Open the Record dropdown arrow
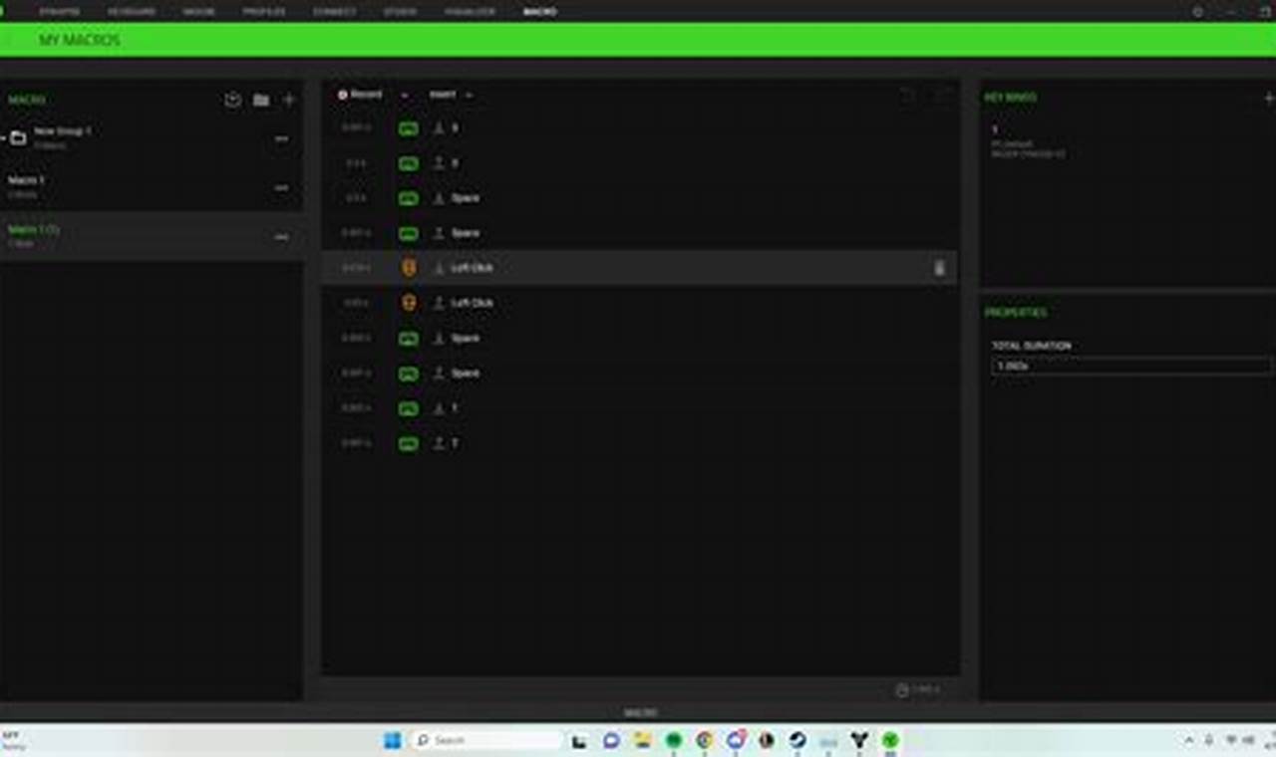 (404, 96)
